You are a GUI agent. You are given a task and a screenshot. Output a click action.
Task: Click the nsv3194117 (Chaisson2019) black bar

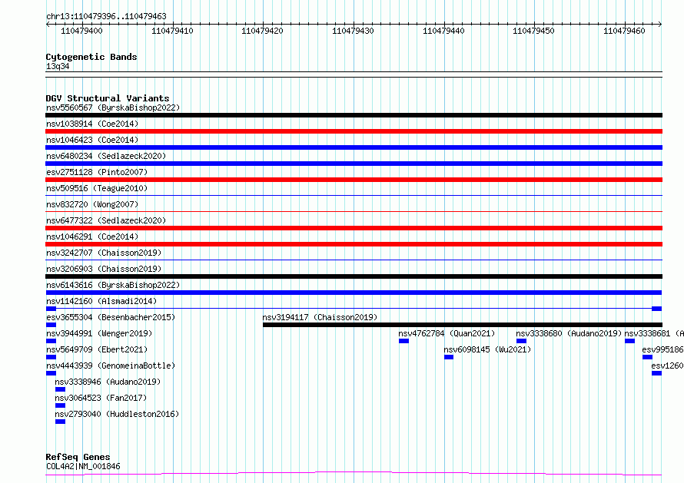pos(461,325)
